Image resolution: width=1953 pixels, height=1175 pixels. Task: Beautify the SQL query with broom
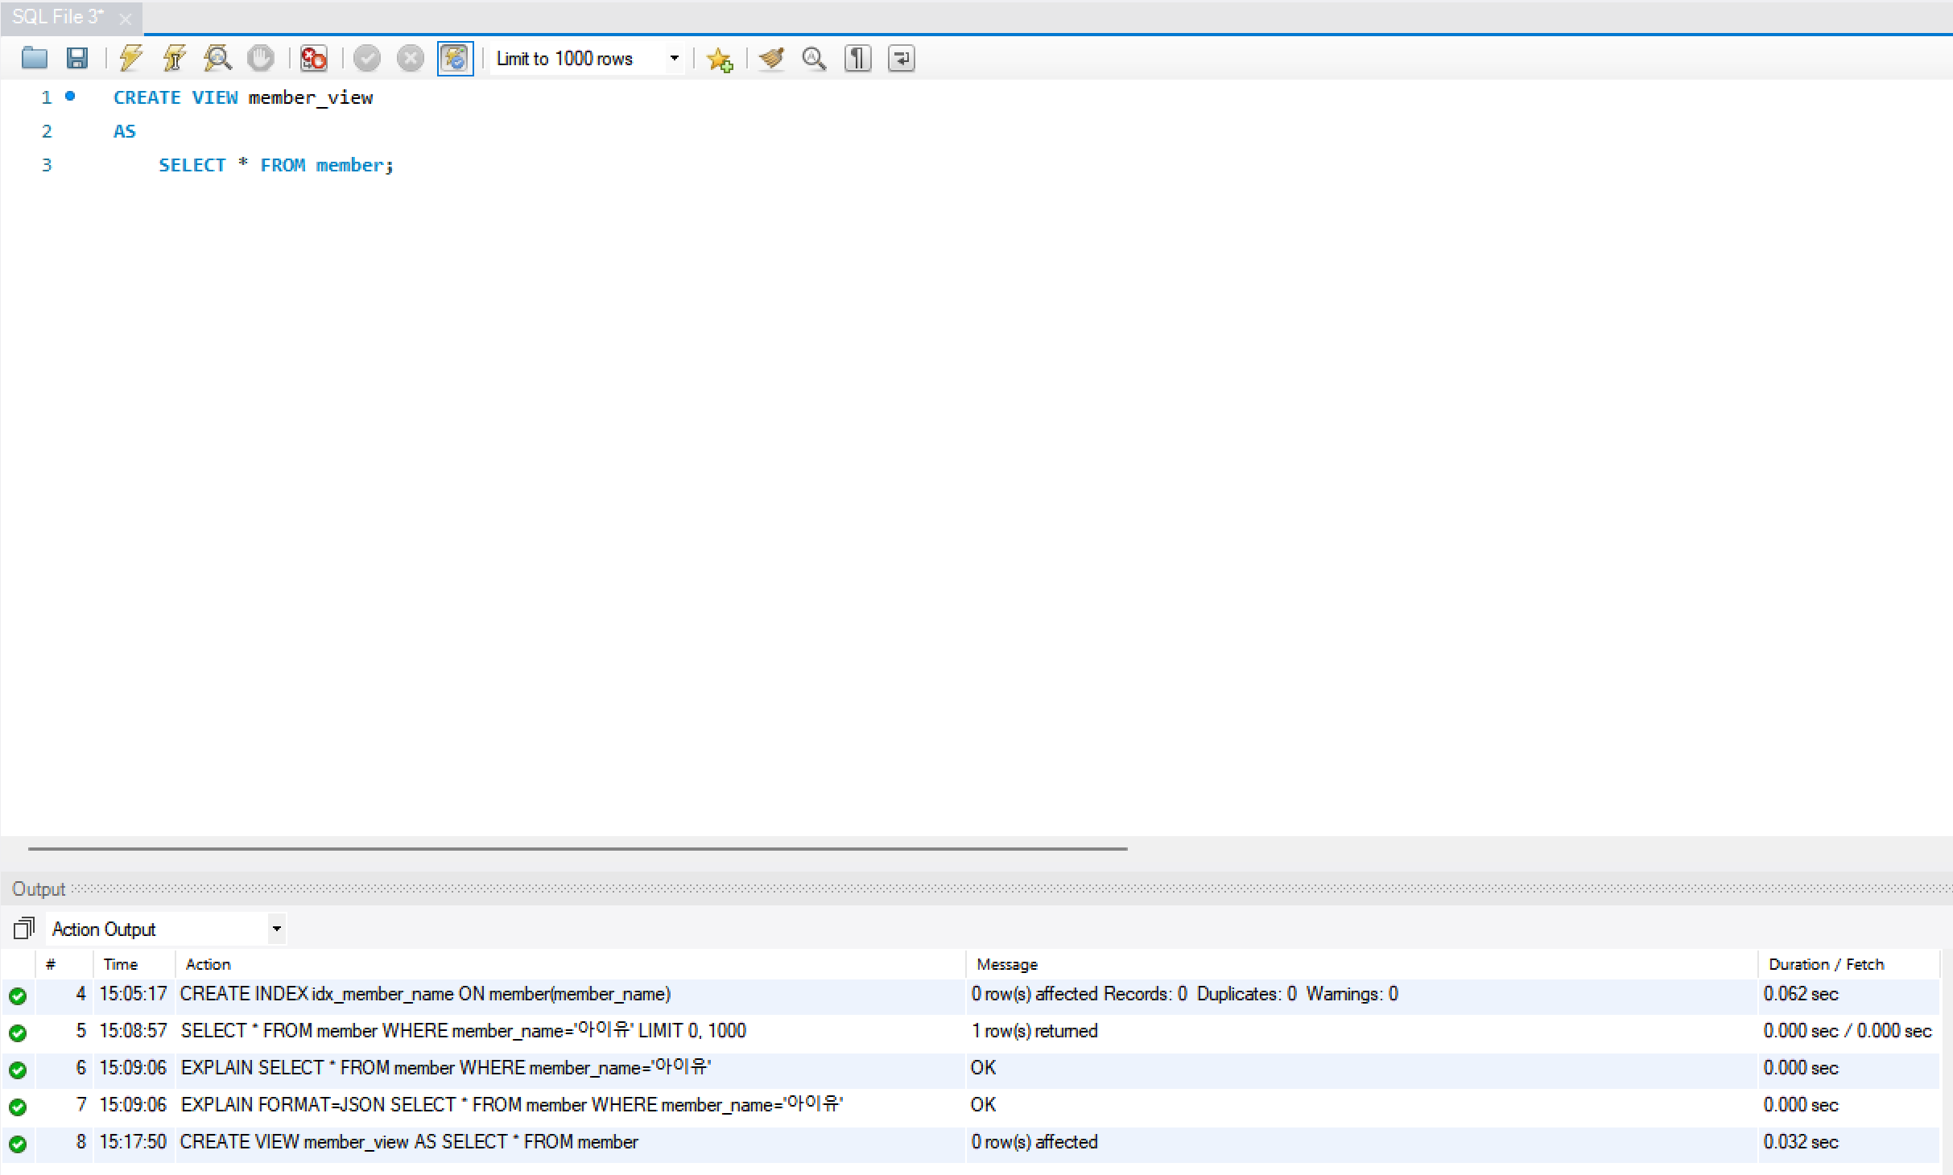771,58
